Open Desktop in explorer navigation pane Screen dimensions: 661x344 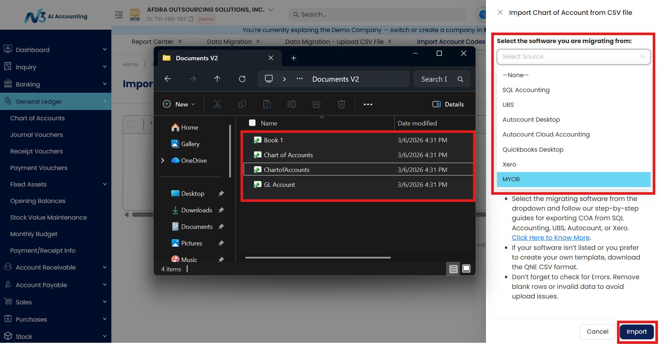[192, 194]
